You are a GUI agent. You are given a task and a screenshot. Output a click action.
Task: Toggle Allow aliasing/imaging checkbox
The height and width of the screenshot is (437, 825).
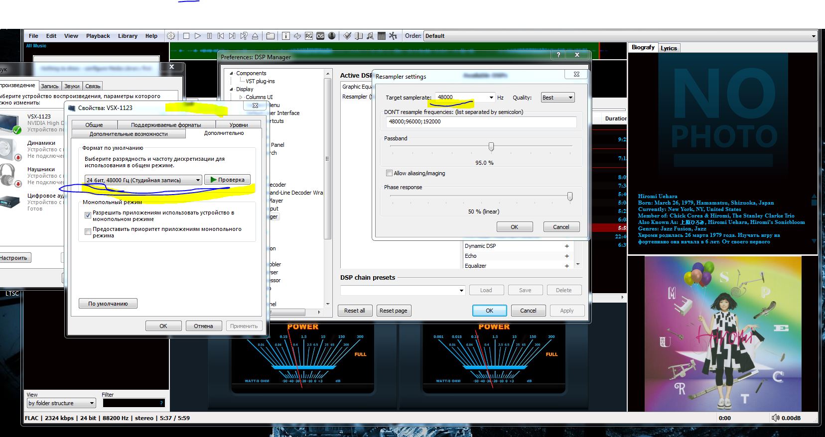(x=389, y=173)
